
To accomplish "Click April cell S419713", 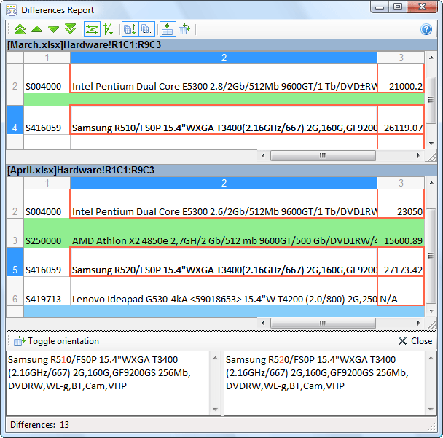I will [47, 291].
